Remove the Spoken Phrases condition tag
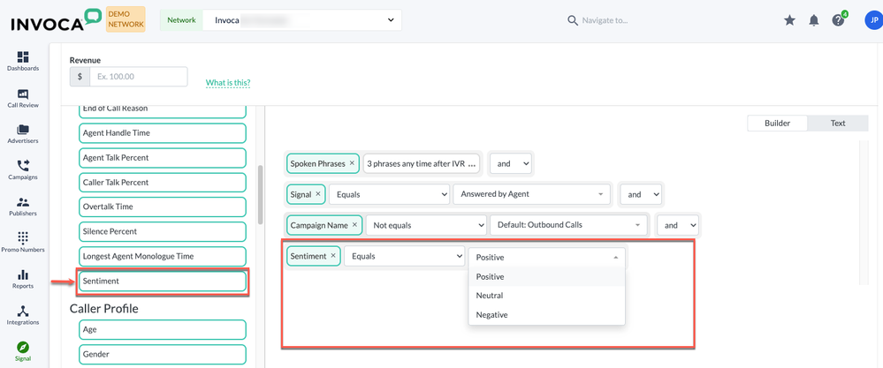 pyautogui.click(x=352, y=163)
